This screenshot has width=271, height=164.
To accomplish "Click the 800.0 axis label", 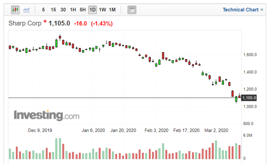I will click(248, 124).
